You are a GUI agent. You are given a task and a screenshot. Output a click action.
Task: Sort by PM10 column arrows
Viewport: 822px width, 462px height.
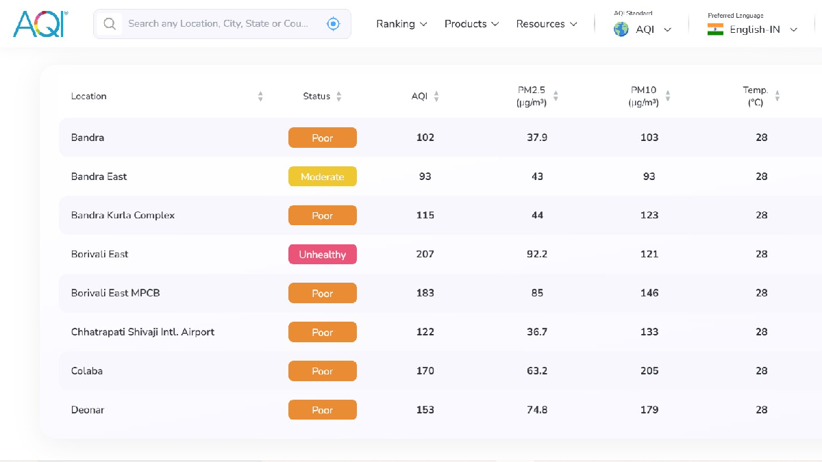pyautogui.click(x=667, y=97)
